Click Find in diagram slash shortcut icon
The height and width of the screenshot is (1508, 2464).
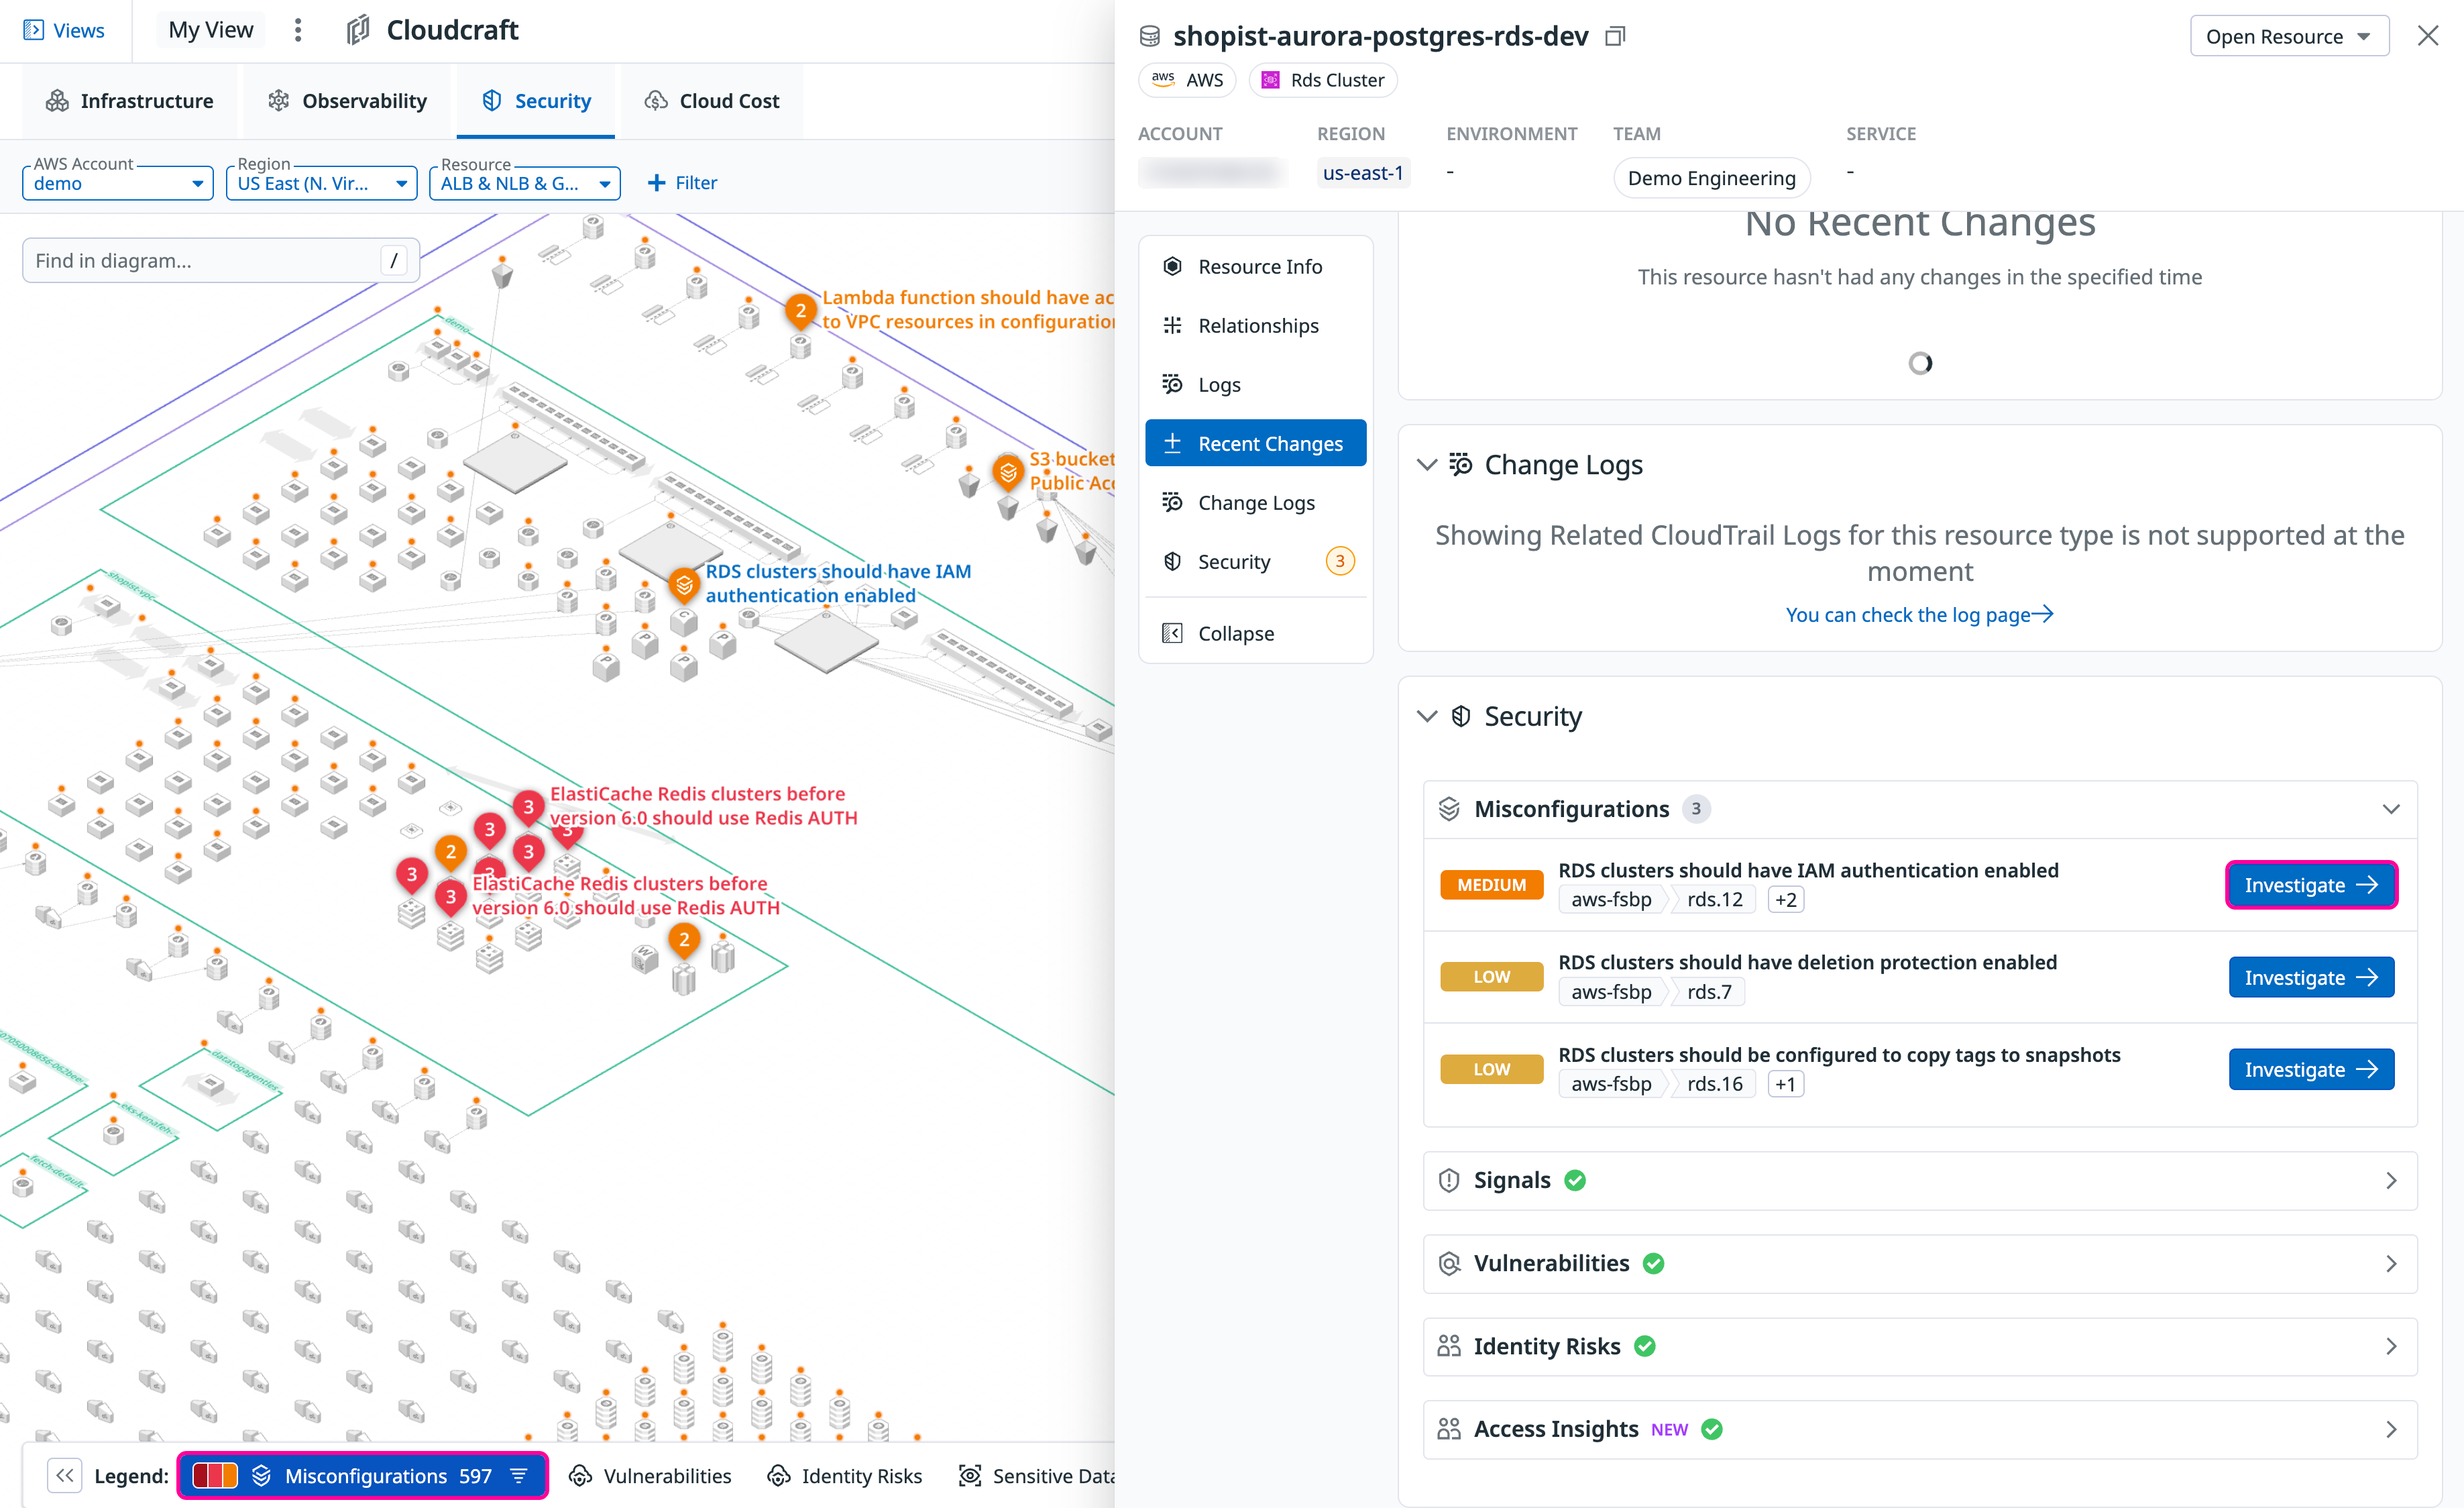[x=394, y=261]
